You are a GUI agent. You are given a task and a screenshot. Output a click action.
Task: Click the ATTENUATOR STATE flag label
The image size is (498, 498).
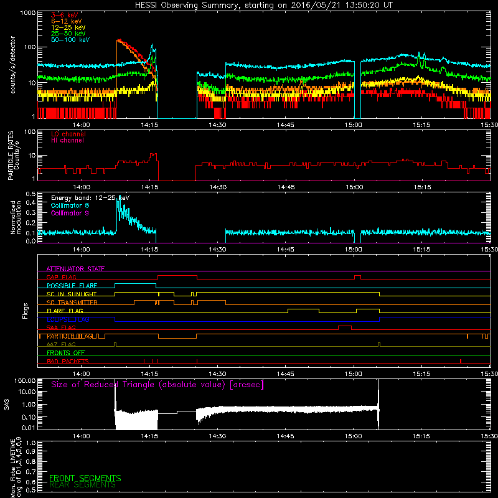(x=75, y=269)
